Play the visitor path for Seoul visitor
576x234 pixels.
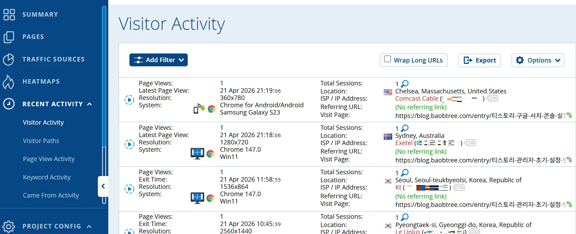(129, 189)
